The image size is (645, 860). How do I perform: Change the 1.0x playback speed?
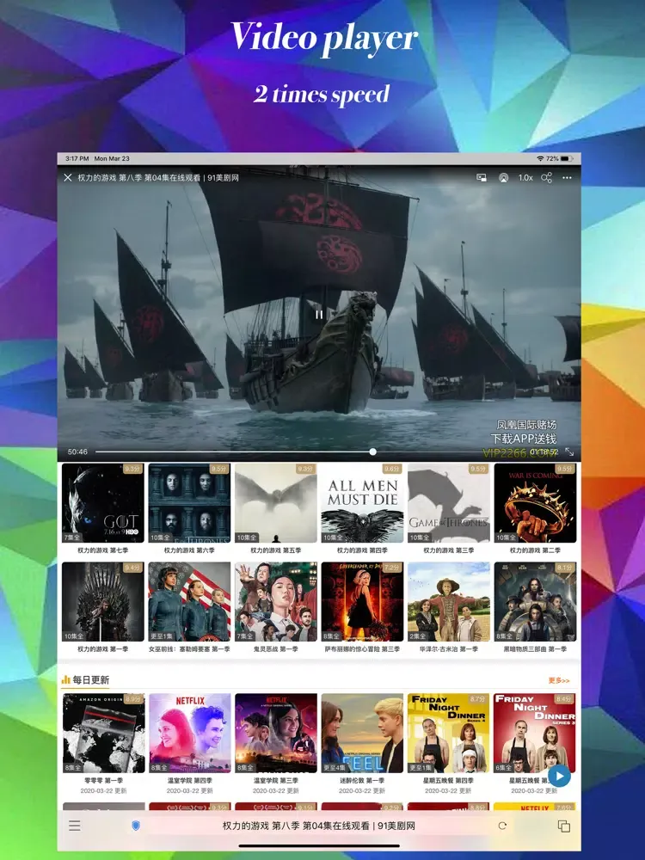click(x=525, y=178)
